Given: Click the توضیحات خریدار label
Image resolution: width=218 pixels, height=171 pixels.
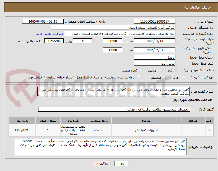Looking at the screenshot, I should (201, 147).
